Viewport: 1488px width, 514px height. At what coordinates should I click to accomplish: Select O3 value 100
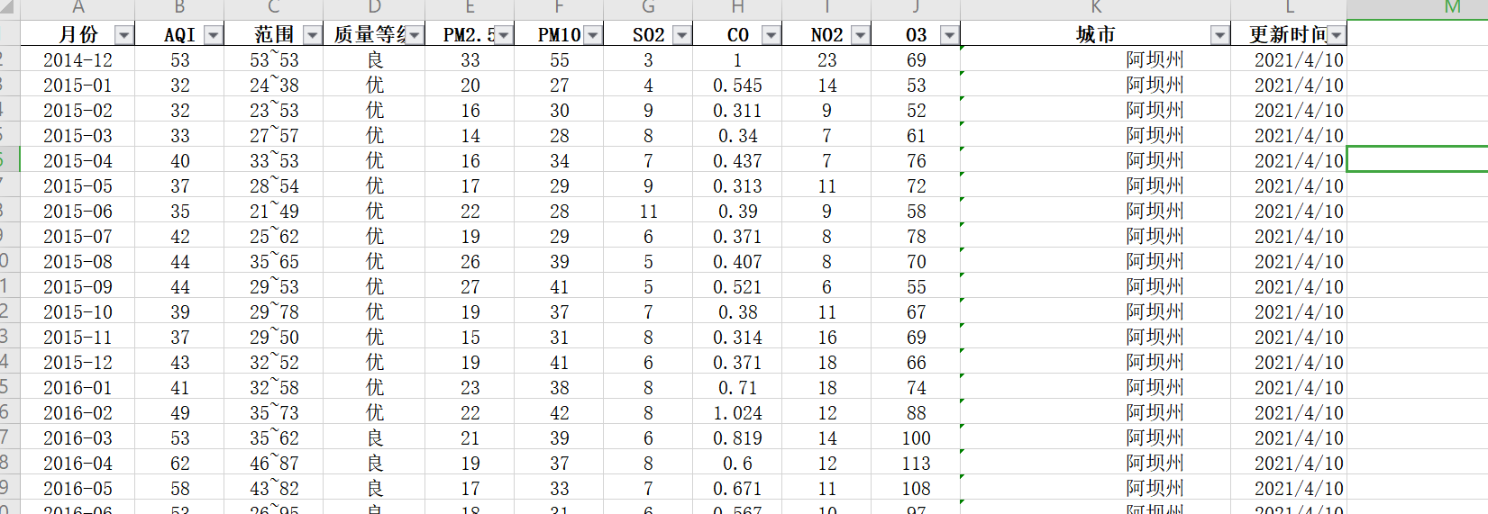916,438
